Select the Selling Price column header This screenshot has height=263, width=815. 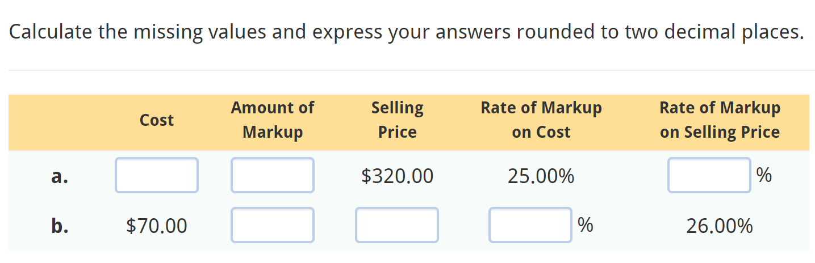click(398, 120)
